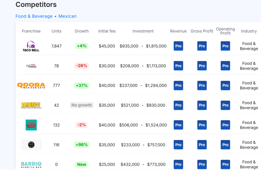261x170 pixels.
Task: Click the $233,000 - $757,000 investment range
Action: pos(143,145)
